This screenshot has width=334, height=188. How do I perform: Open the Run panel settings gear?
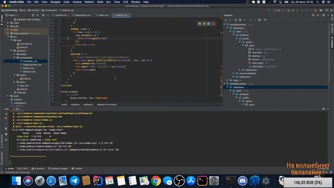point(324,109)
